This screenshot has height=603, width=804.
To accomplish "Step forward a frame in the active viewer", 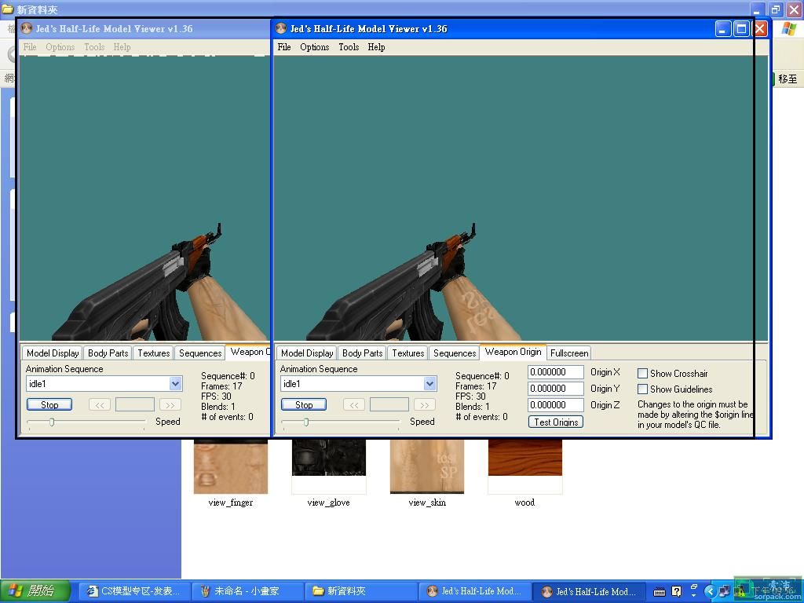I will click(425, 405).
